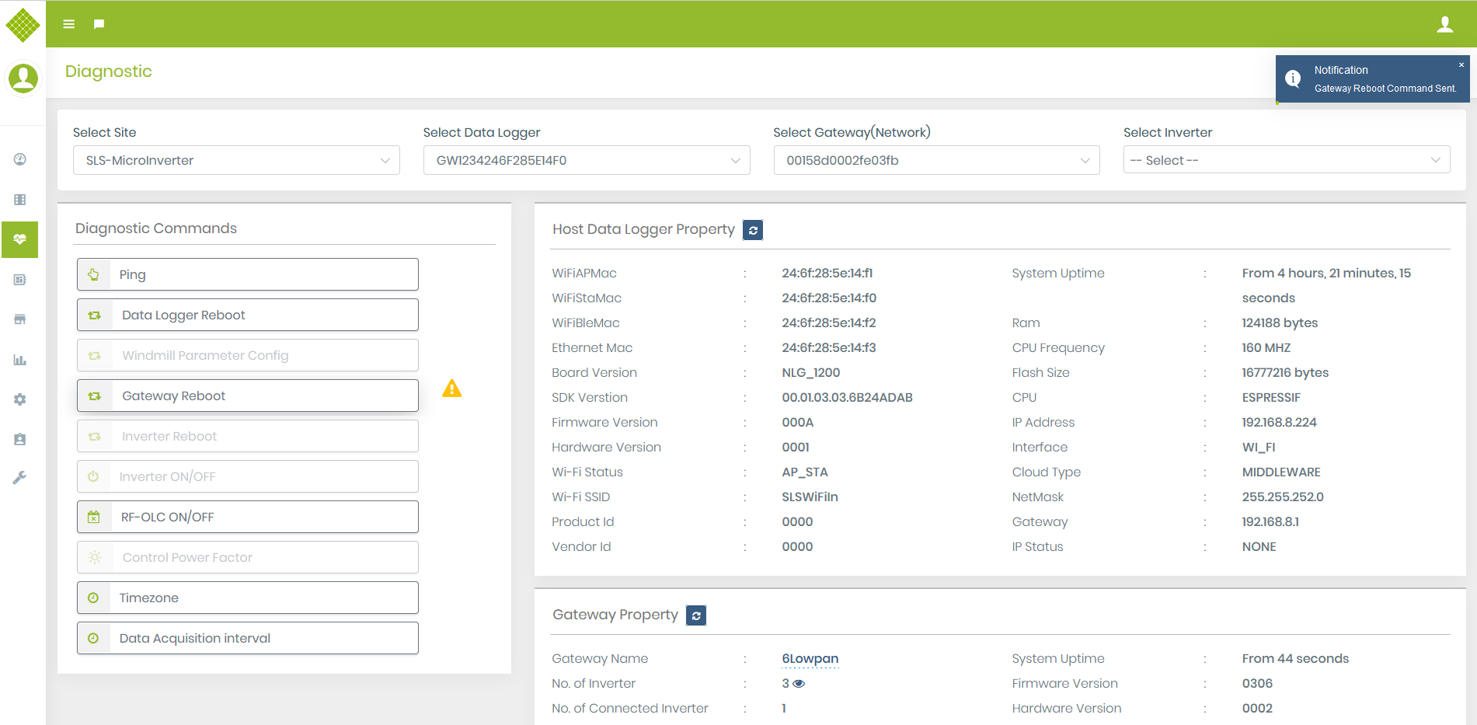
Task: Open the Select Data Logger dropdown
Action: click(x=586, y=160)
